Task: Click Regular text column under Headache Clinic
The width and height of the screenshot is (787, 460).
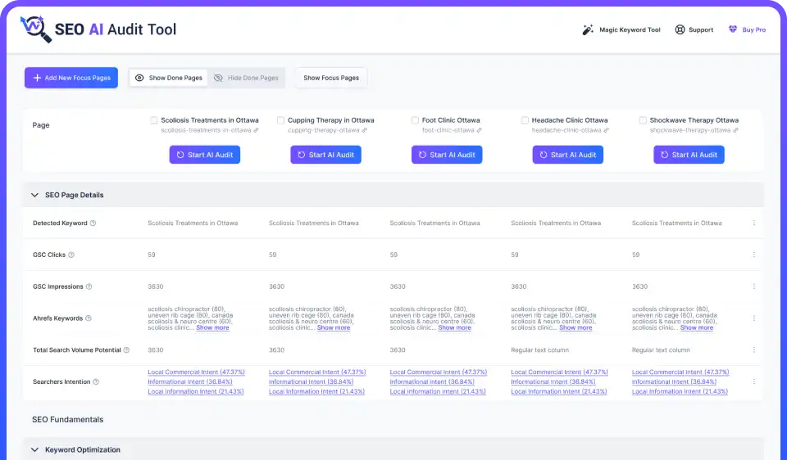Action: coord(539,350)
